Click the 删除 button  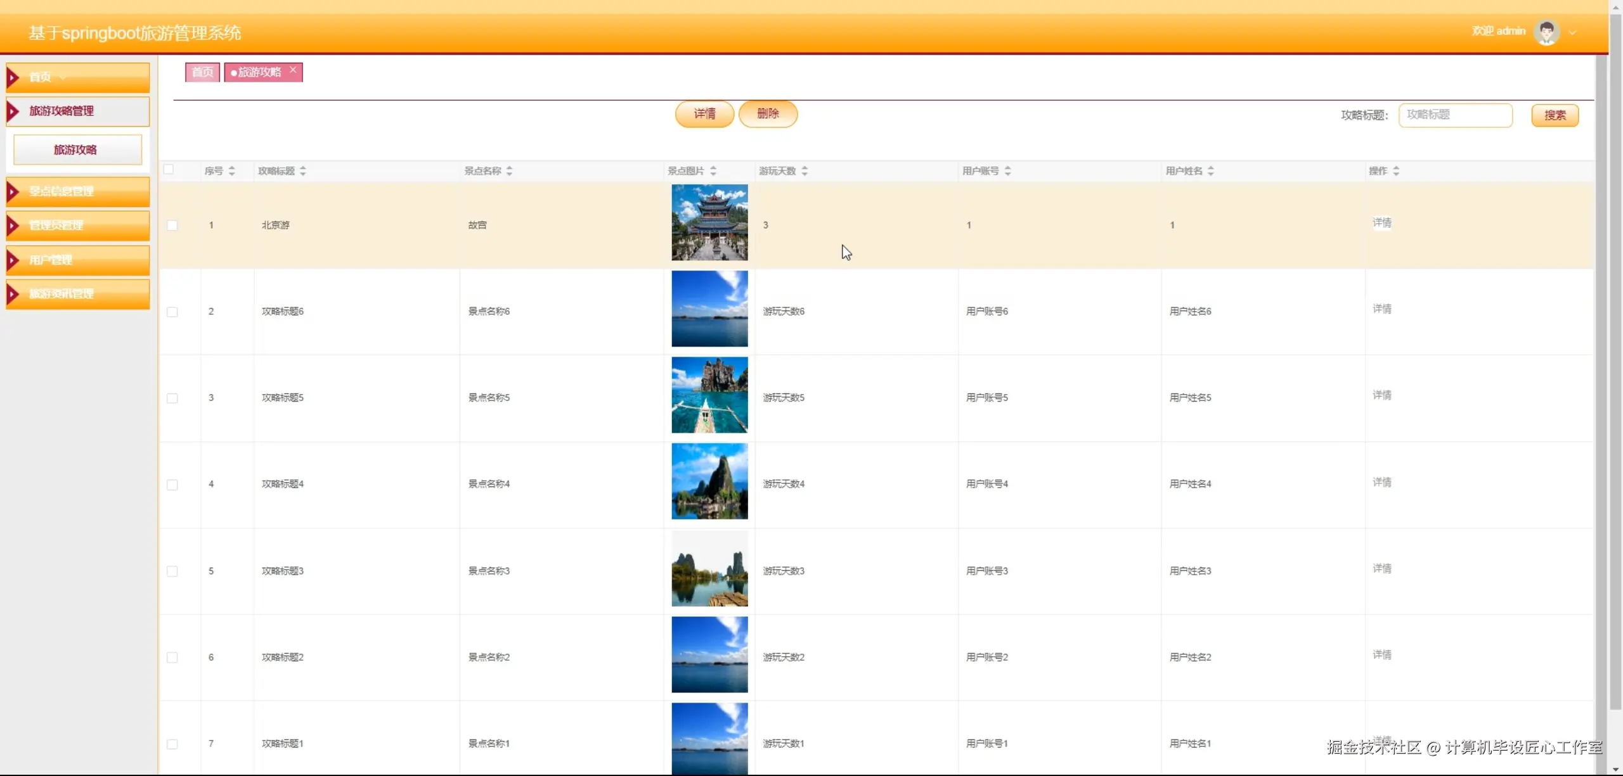pyautogui.click(x=768, y=114)
